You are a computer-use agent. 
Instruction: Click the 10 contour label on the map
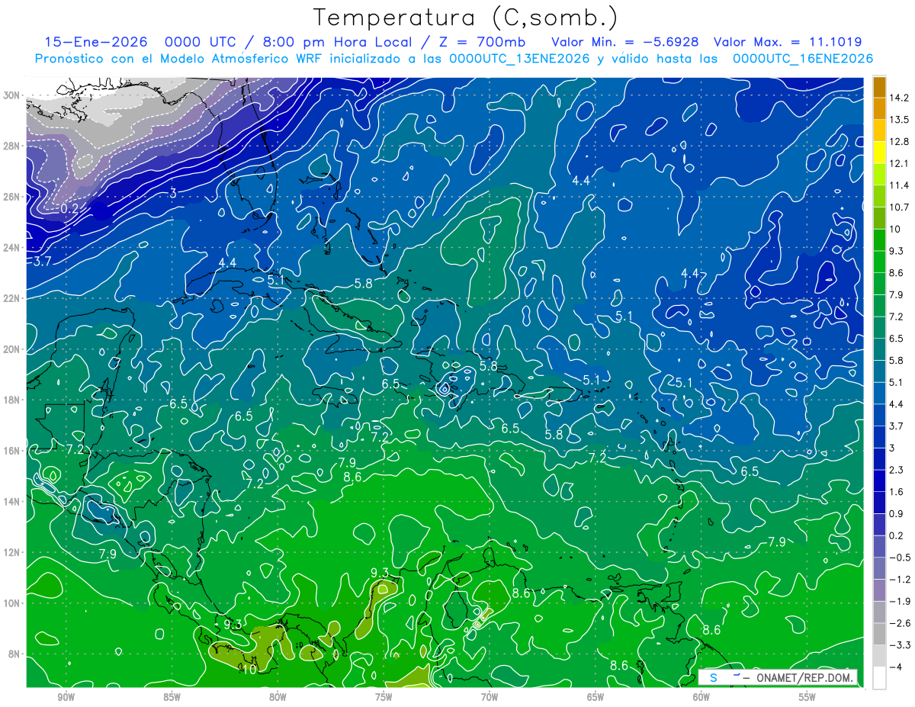(249, 670)
